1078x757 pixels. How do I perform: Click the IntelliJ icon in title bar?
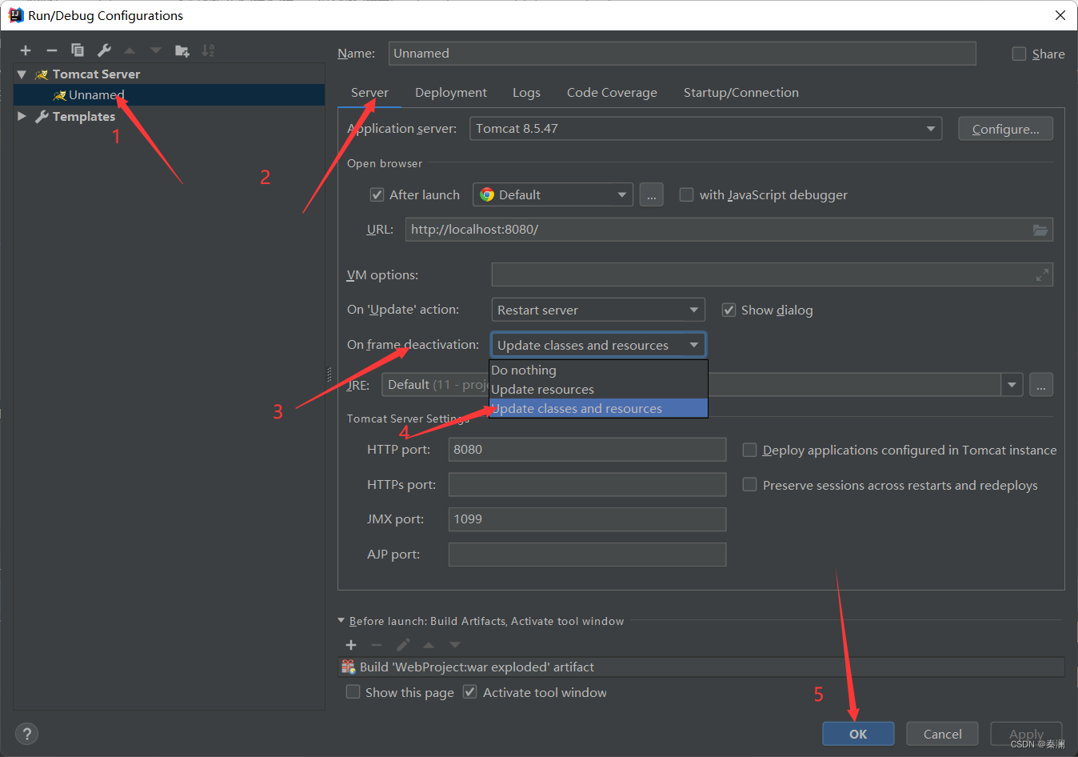(15, 15)
